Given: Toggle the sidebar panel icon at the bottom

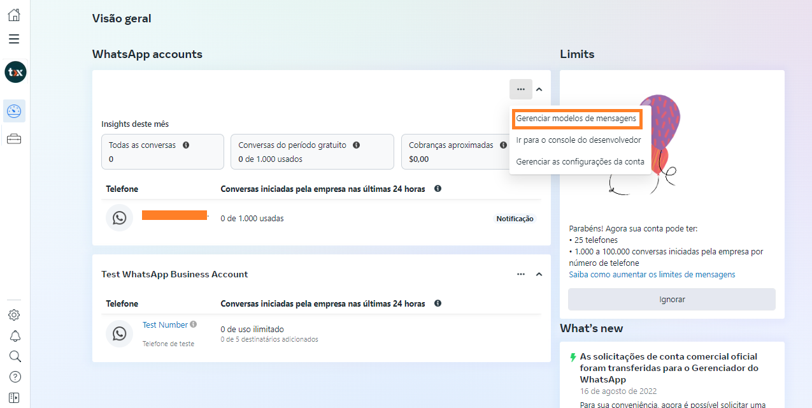Looking at the screenshot, I should click(14, 397).
